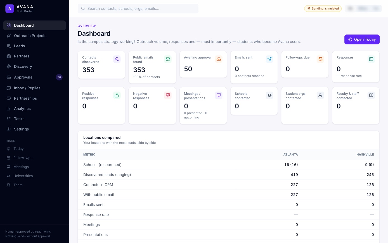Click the Meetings / presentations screen icon
Viewport: 388px width, 243px height.
pos(219,95)
